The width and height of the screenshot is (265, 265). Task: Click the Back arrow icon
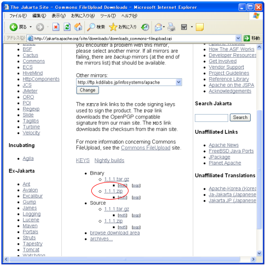click(14, 27)
